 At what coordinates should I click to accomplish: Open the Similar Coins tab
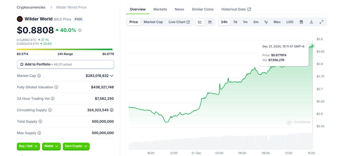tap(203, 9)
